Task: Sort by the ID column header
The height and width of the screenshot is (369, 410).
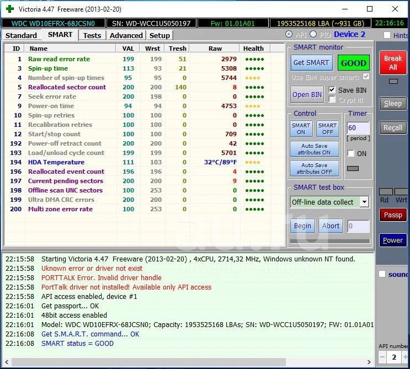Action: (15, 49)
